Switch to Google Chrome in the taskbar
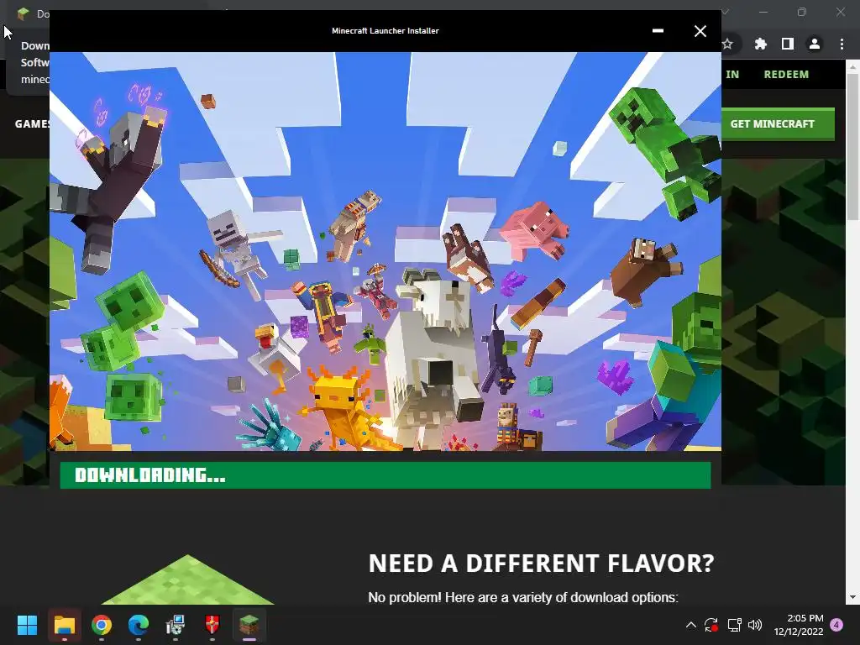The height and width of the screenshot is (645, 860). click(x=102, y=625)
